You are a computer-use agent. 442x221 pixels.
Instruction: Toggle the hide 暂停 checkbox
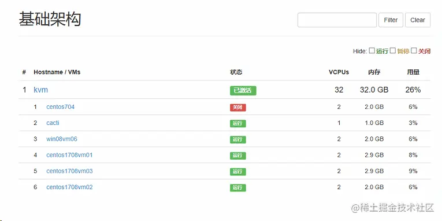[x=393, y=51]
